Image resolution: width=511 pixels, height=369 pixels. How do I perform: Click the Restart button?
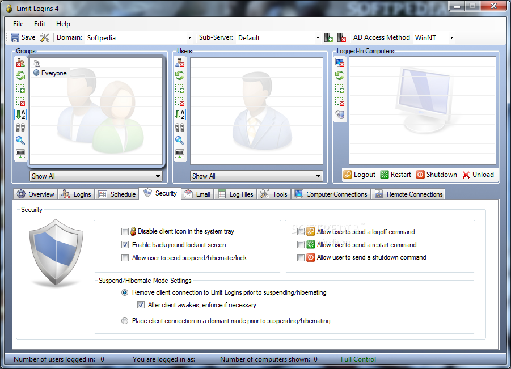(x=396, y=175)
